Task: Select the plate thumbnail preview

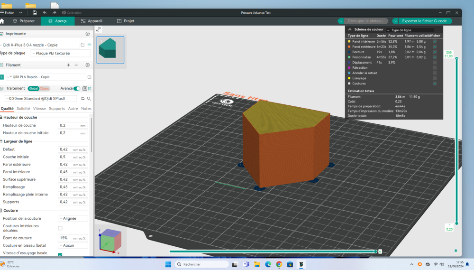Action: click(x=110, y=50)
